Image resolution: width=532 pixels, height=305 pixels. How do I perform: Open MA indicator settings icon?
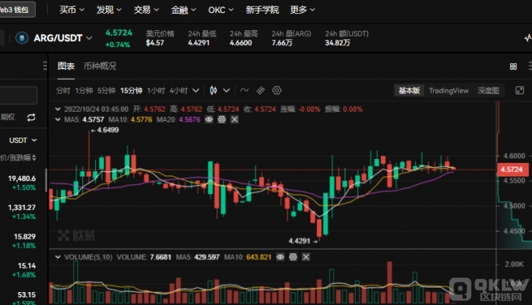[x=221, y=119]
